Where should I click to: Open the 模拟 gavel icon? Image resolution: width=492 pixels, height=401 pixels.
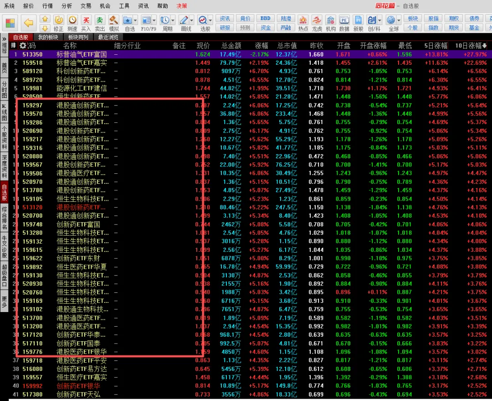(113, 20)
